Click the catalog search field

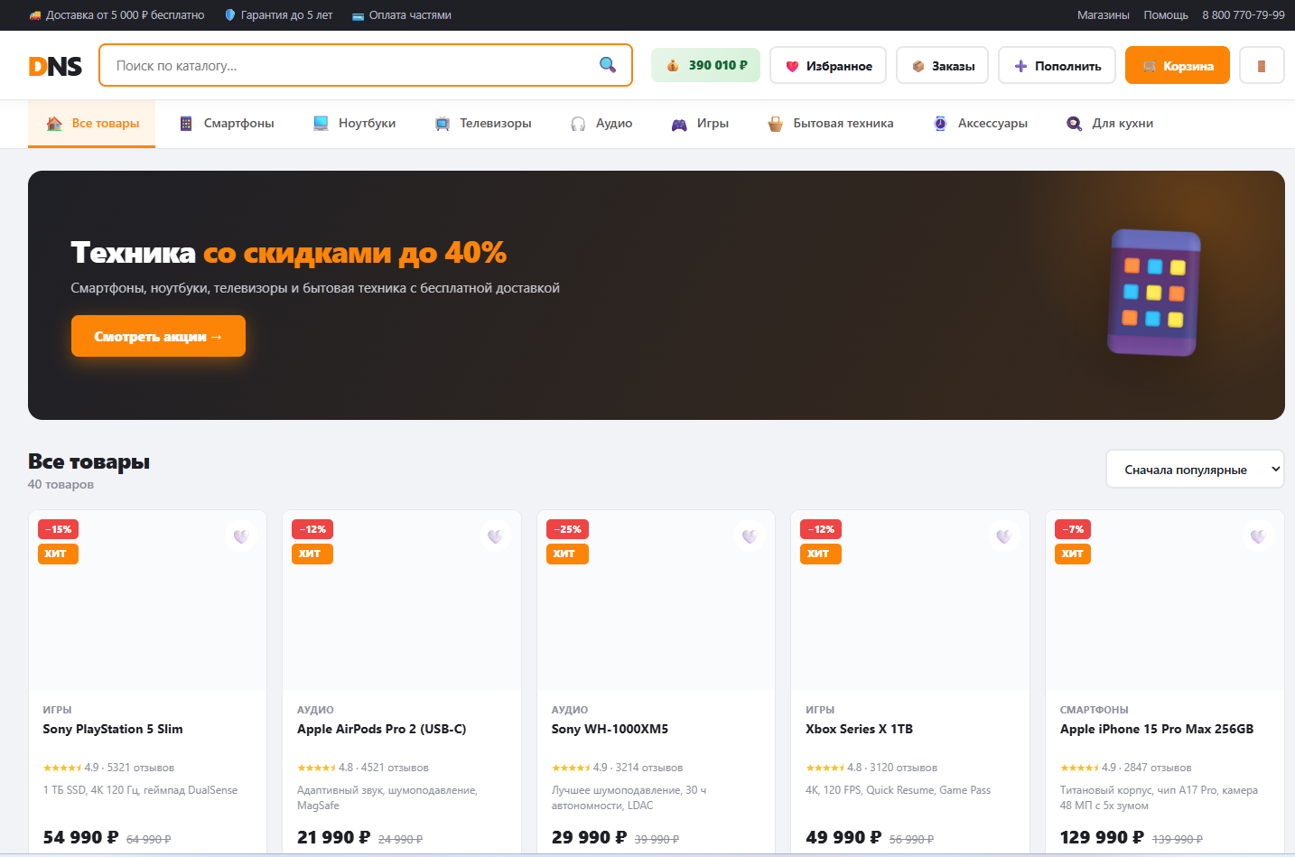coord(366,65)
